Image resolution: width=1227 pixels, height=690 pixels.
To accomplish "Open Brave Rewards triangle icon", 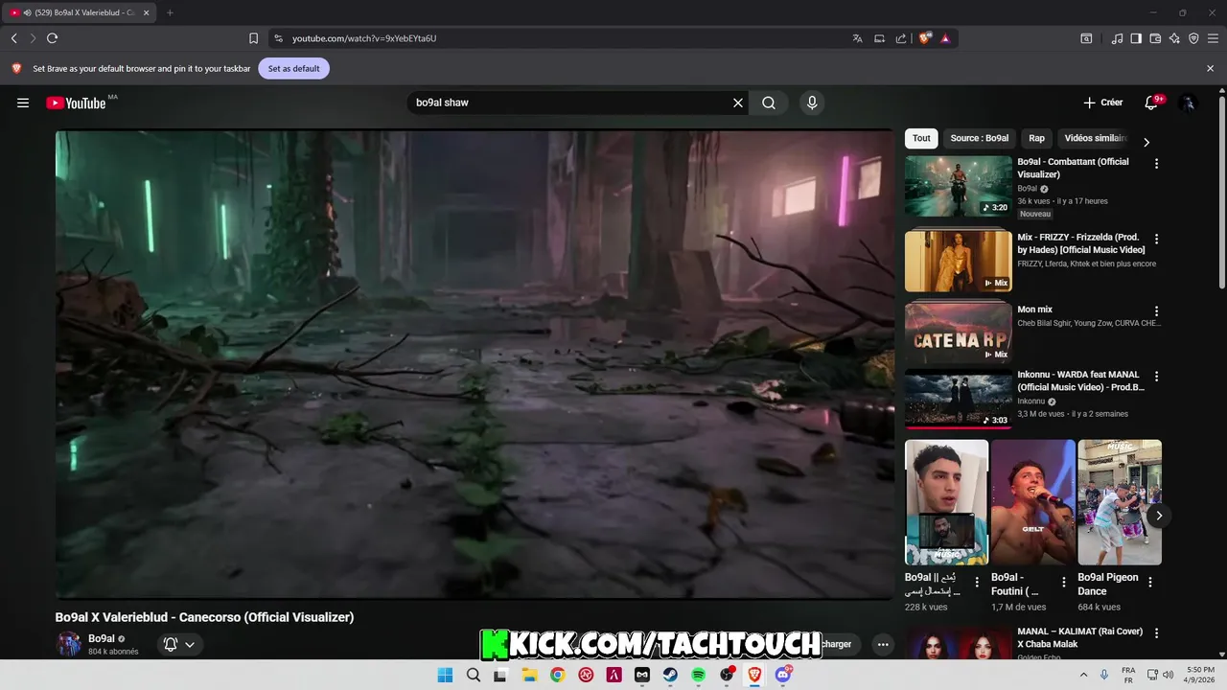I will [x=945, y=38].
